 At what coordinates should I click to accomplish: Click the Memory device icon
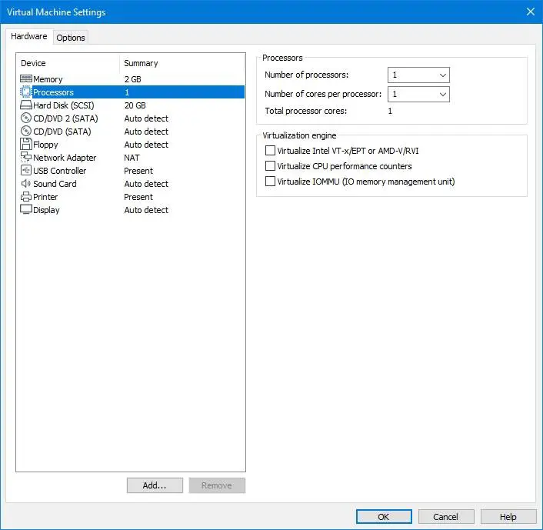[26, 79]
